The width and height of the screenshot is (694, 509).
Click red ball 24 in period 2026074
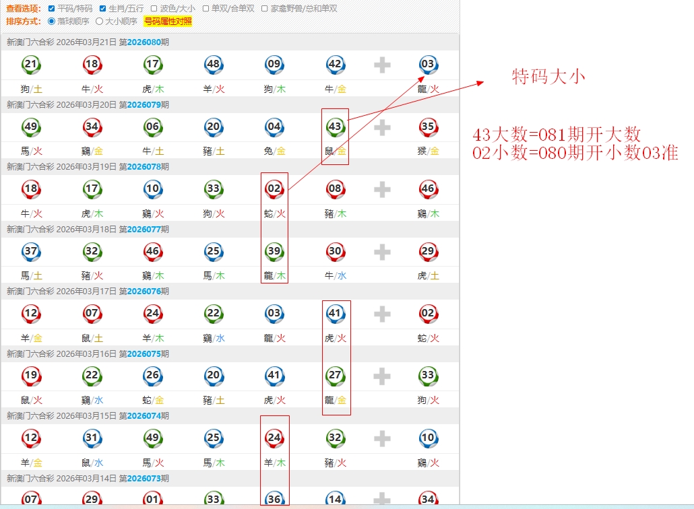point(274,438)
